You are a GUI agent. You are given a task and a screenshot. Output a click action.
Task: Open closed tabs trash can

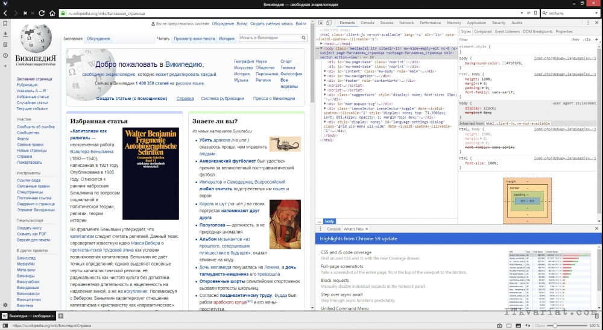pos(597,316)
